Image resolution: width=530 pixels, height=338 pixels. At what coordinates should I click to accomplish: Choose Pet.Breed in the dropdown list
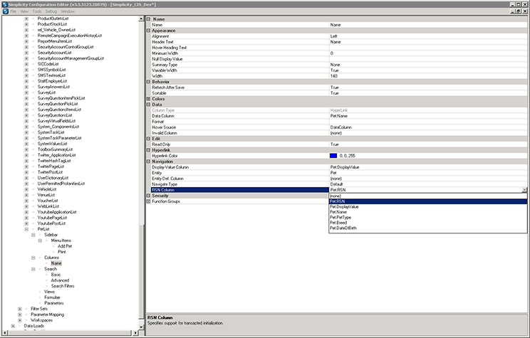tap(428, 223)
